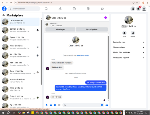Open the Nina - 2 bd 2 ba conversation
This screenshot has height=115, width=150.
[20, 47]
